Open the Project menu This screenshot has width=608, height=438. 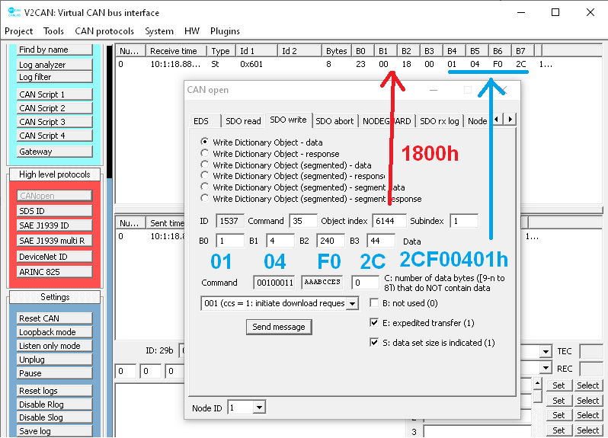click(18, 31)
